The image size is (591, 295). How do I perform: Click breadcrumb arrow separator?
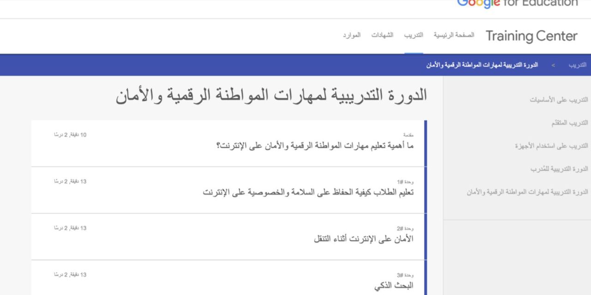coord(553,65)
